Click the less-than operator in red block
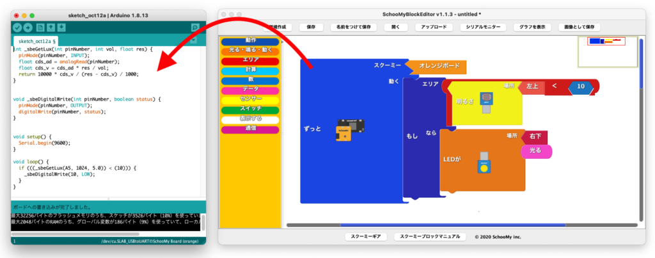This screenshot has height=258, width=655. click(x=555, y=86)
